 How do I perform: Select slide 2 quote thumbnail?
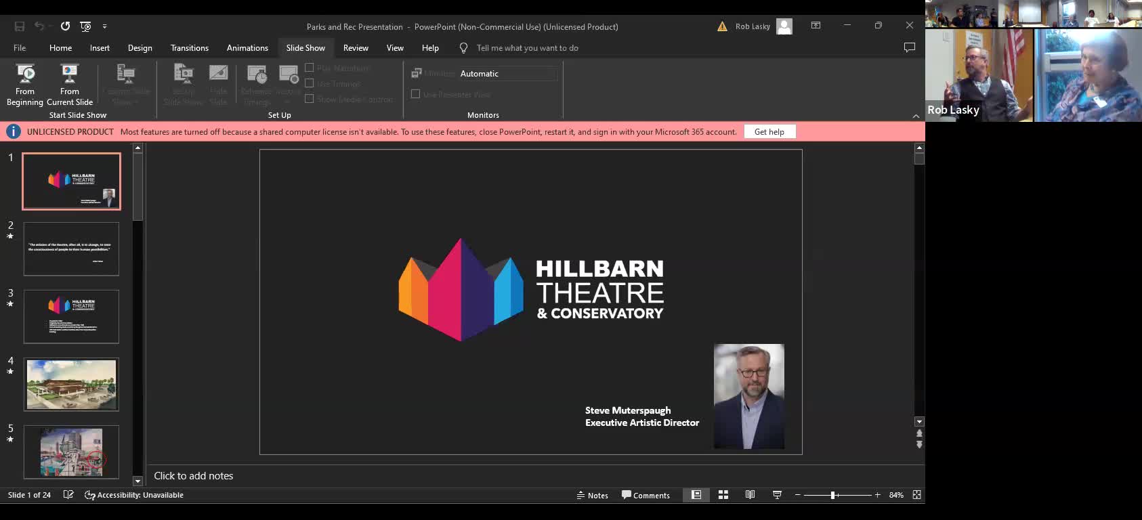pyautogui.click(x=71, y=249)
